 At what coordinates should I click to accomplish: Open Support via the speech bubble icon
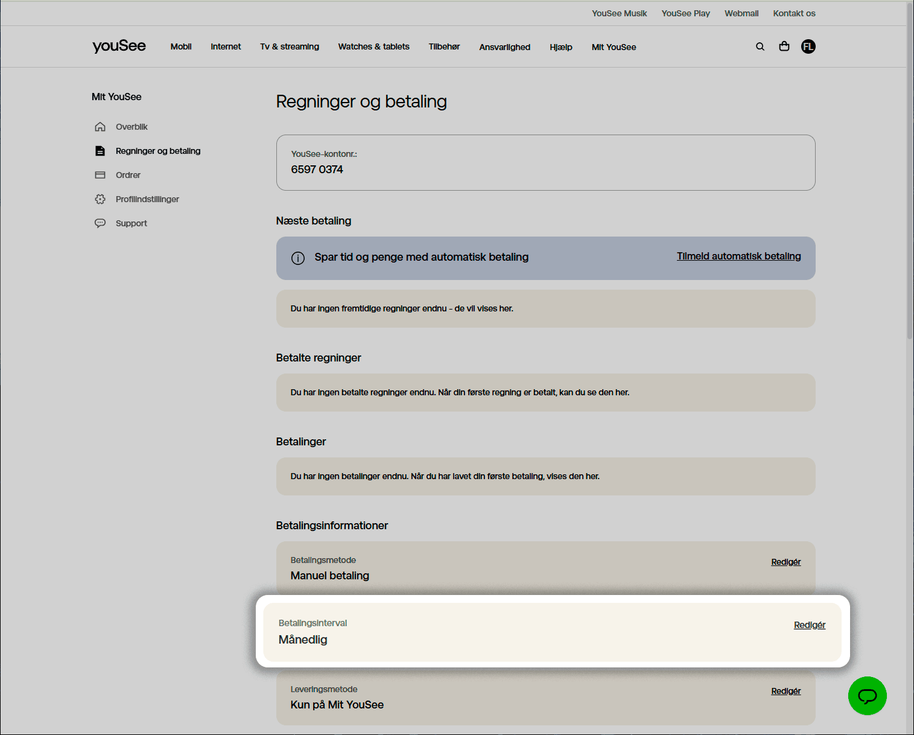coord(100,223)
